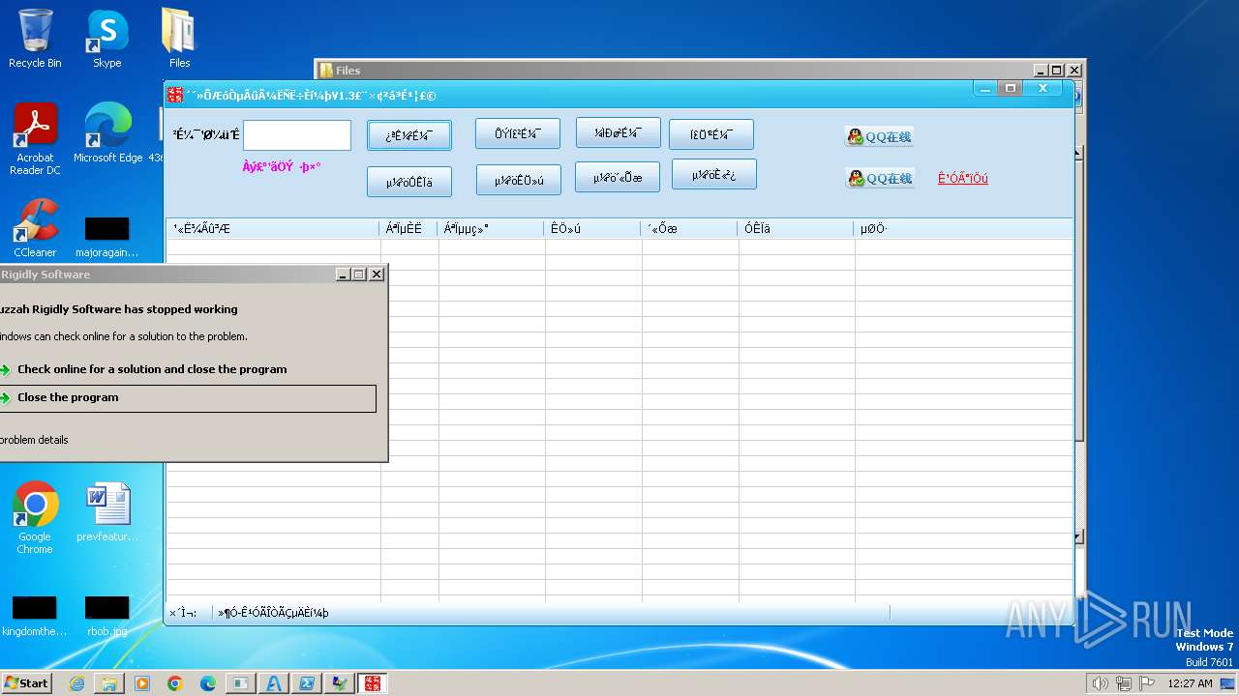Image resolution: width=1239 pixels, height=696 pixels.
Task: Maximize the Files window
Action: pos(1057,71)
